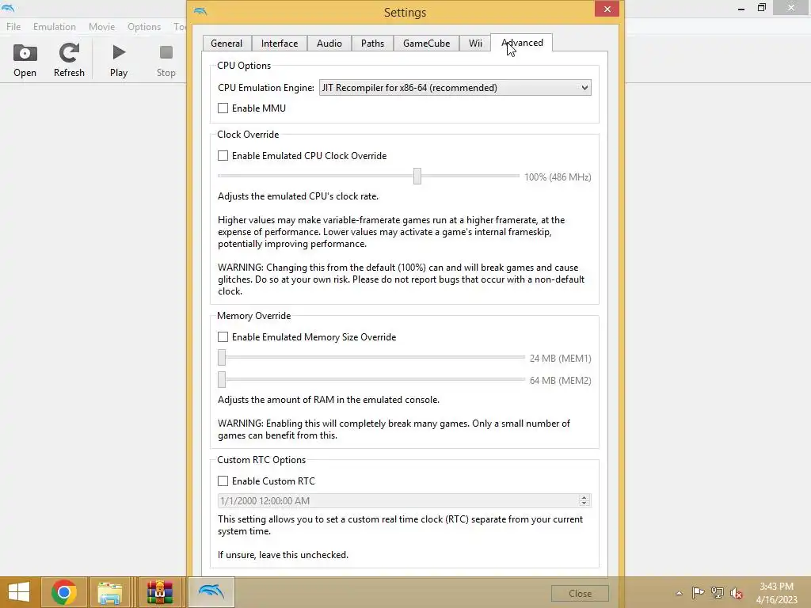Image resolution: width=811 pixels, height=608 pixels.
Task: Click the Play toolbar icon
Action: pyautogui.click(x=119, y=60)
